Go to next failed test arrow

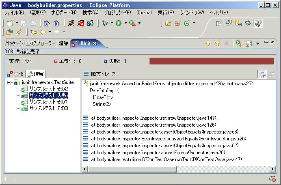[x=208, y=43]
